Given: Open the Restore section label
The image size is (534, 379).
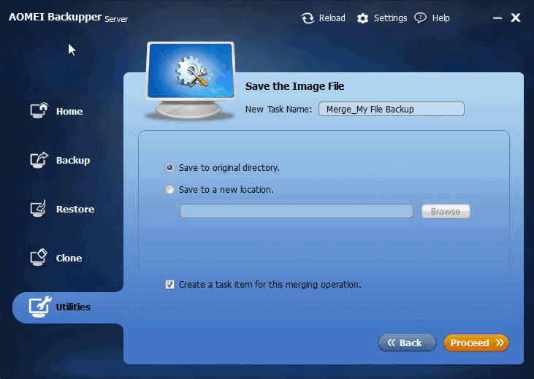Looking at the screenshot, I should tap(75, 209).
